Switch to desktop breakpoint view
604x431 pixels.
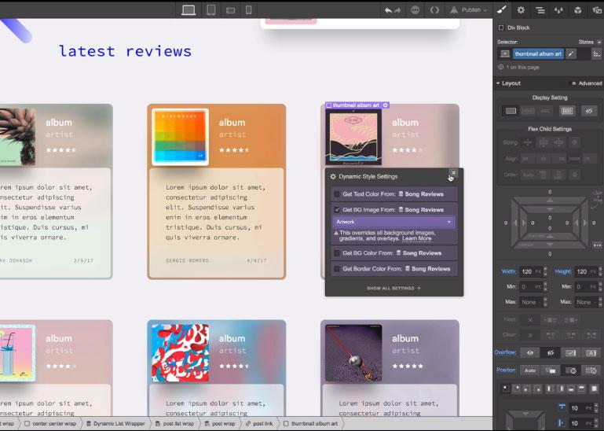click(189, 9)
